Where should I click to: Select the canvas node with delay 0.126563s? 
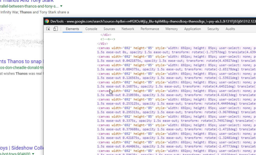176,76
